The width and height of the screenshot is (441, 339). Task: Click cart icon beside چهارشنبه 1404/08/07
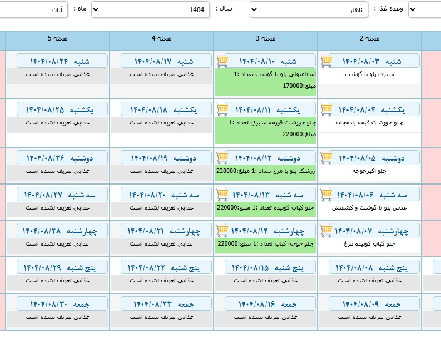click(x=326, y=230)
